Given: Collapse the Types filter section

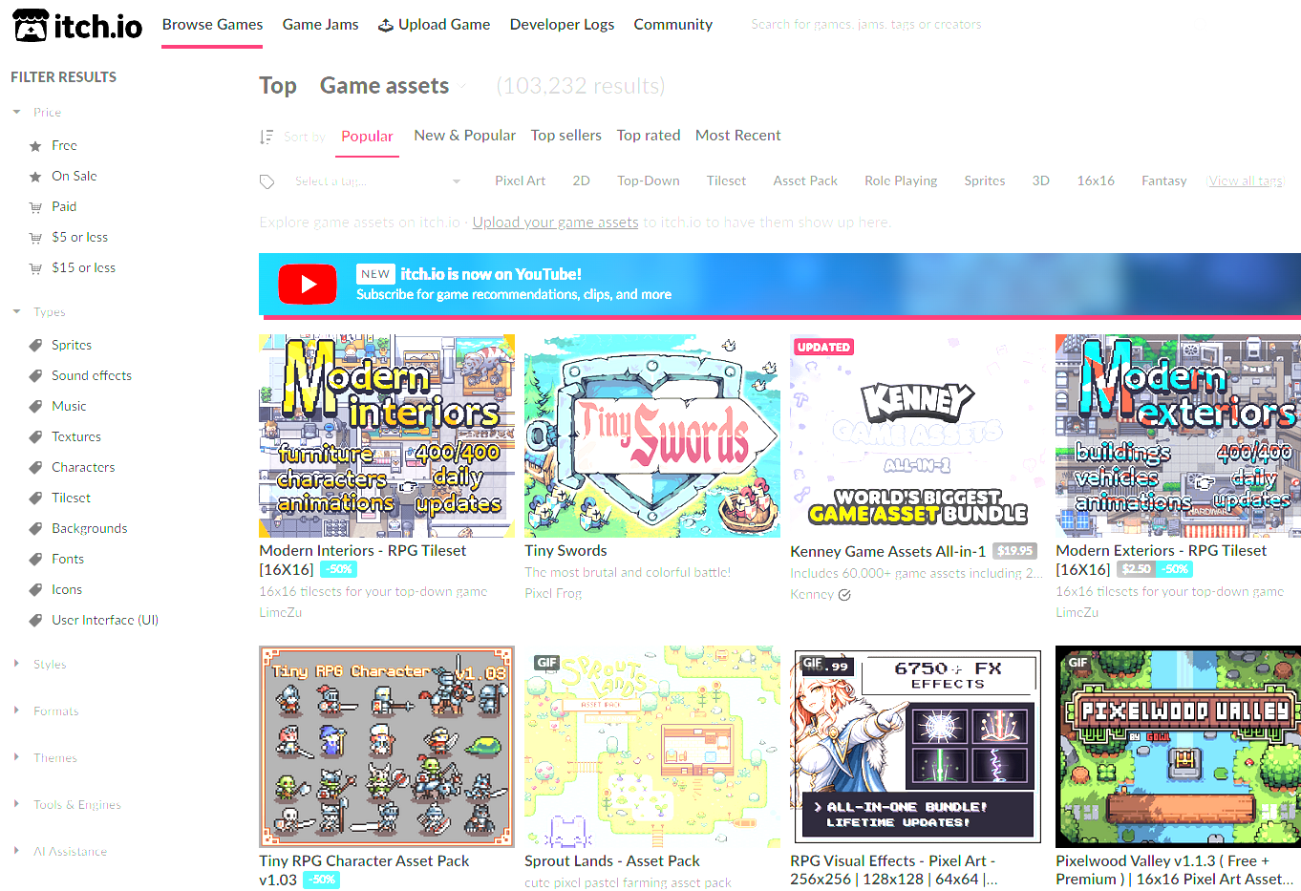Looking at the screenshot, I should 16,312.
